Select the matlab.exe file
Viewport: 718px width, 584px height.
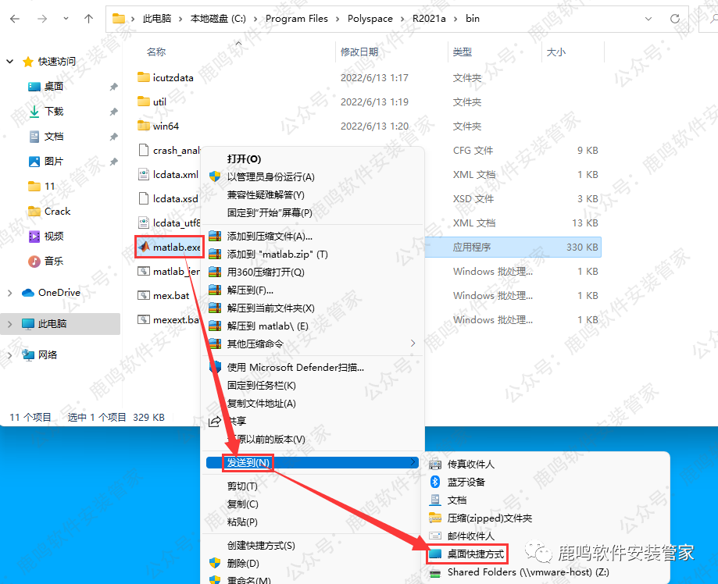tap(177, 247)
